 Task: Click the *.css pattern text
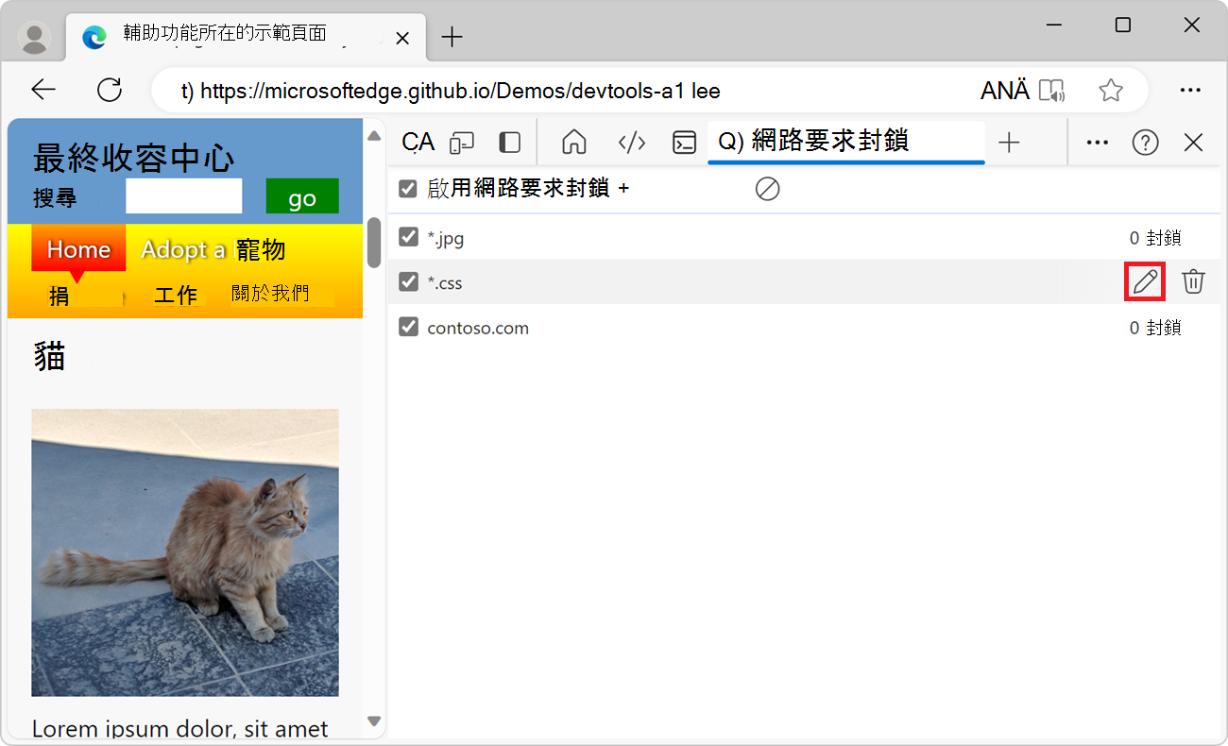pos(445,282)
